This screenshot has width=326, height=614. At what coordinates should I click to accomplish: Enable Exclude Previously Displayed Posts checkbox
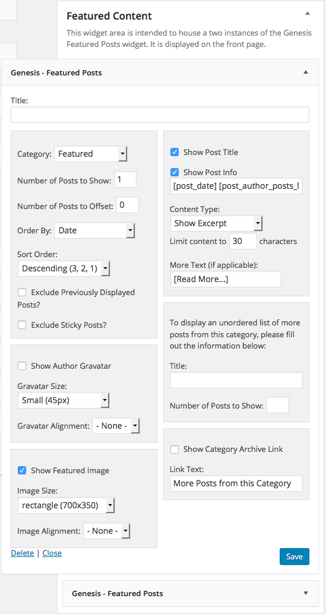[x=23, y=293]
